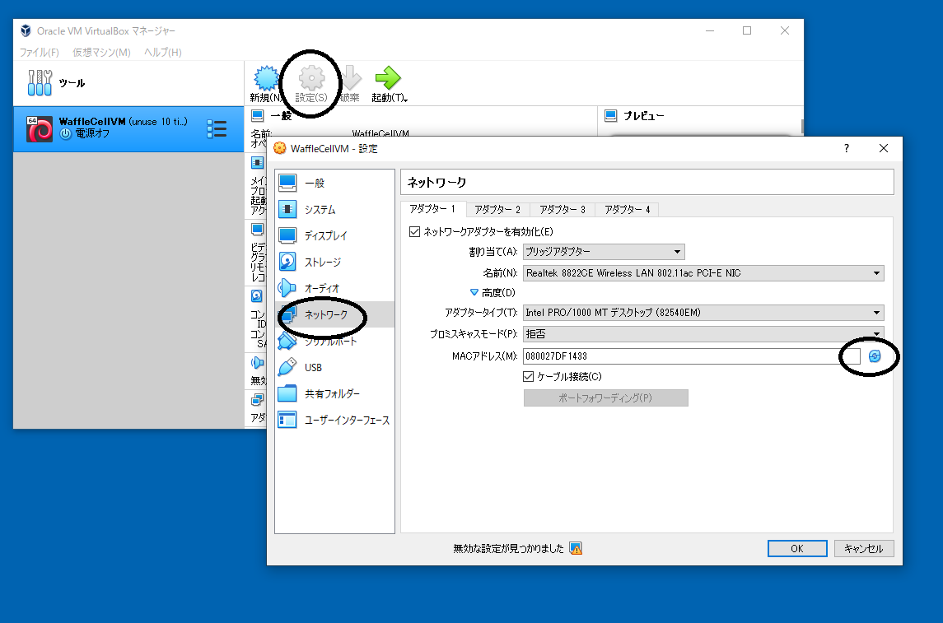This screenshot has width=943, height=623.
Task: Select 一般 category in settings sidebar
Action: [x=334, y=183]
